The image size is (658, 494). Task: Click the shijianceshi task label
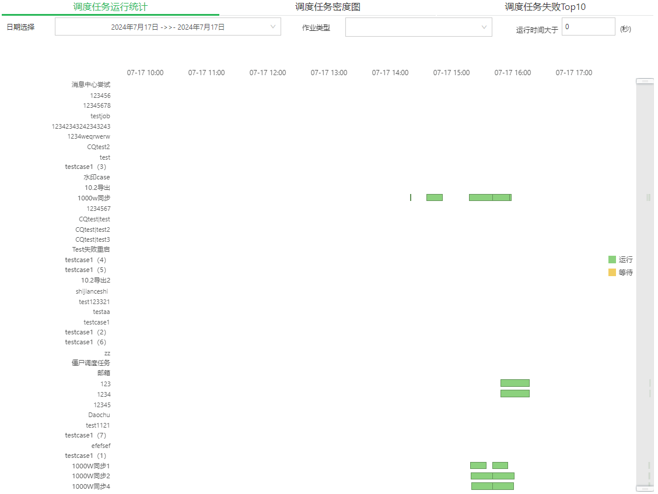click(92, 292)
